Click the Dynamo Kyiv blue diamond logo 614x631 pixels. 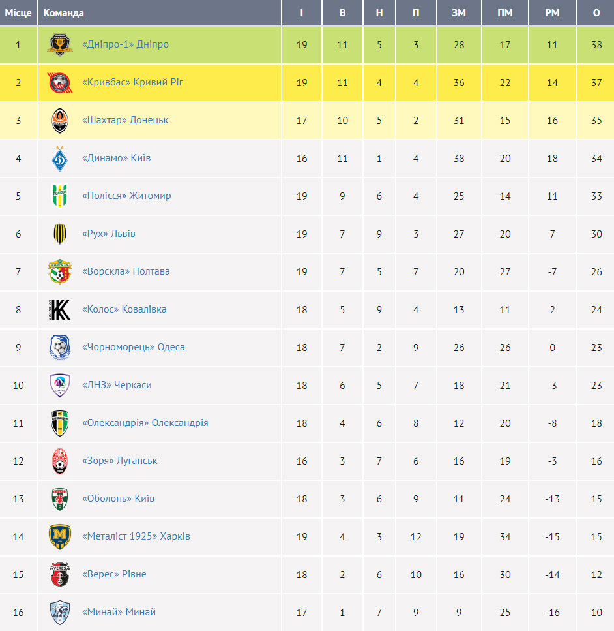(59, 158)
